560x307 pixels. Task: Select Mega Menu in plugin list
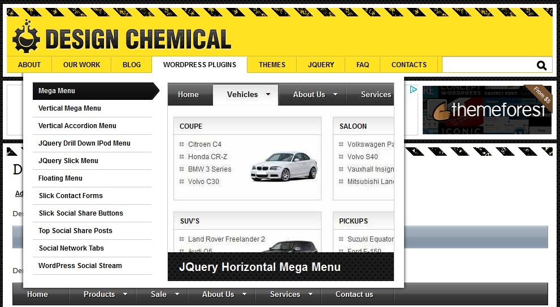tap(95, 91)
